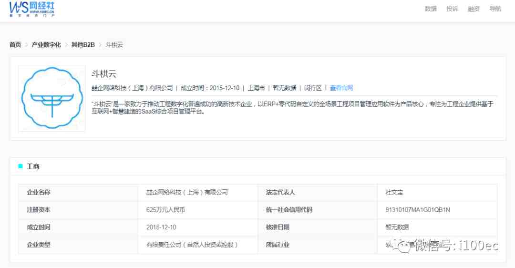Image resolution: width=515 pixels, height=268 pixels.
Task: Select 闵行区 in header info
Action: pos(313,88)
